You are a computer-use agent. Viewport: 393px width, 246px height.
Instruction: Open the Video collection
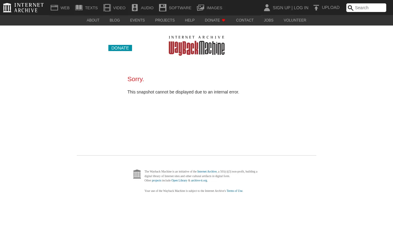(107, 8)
